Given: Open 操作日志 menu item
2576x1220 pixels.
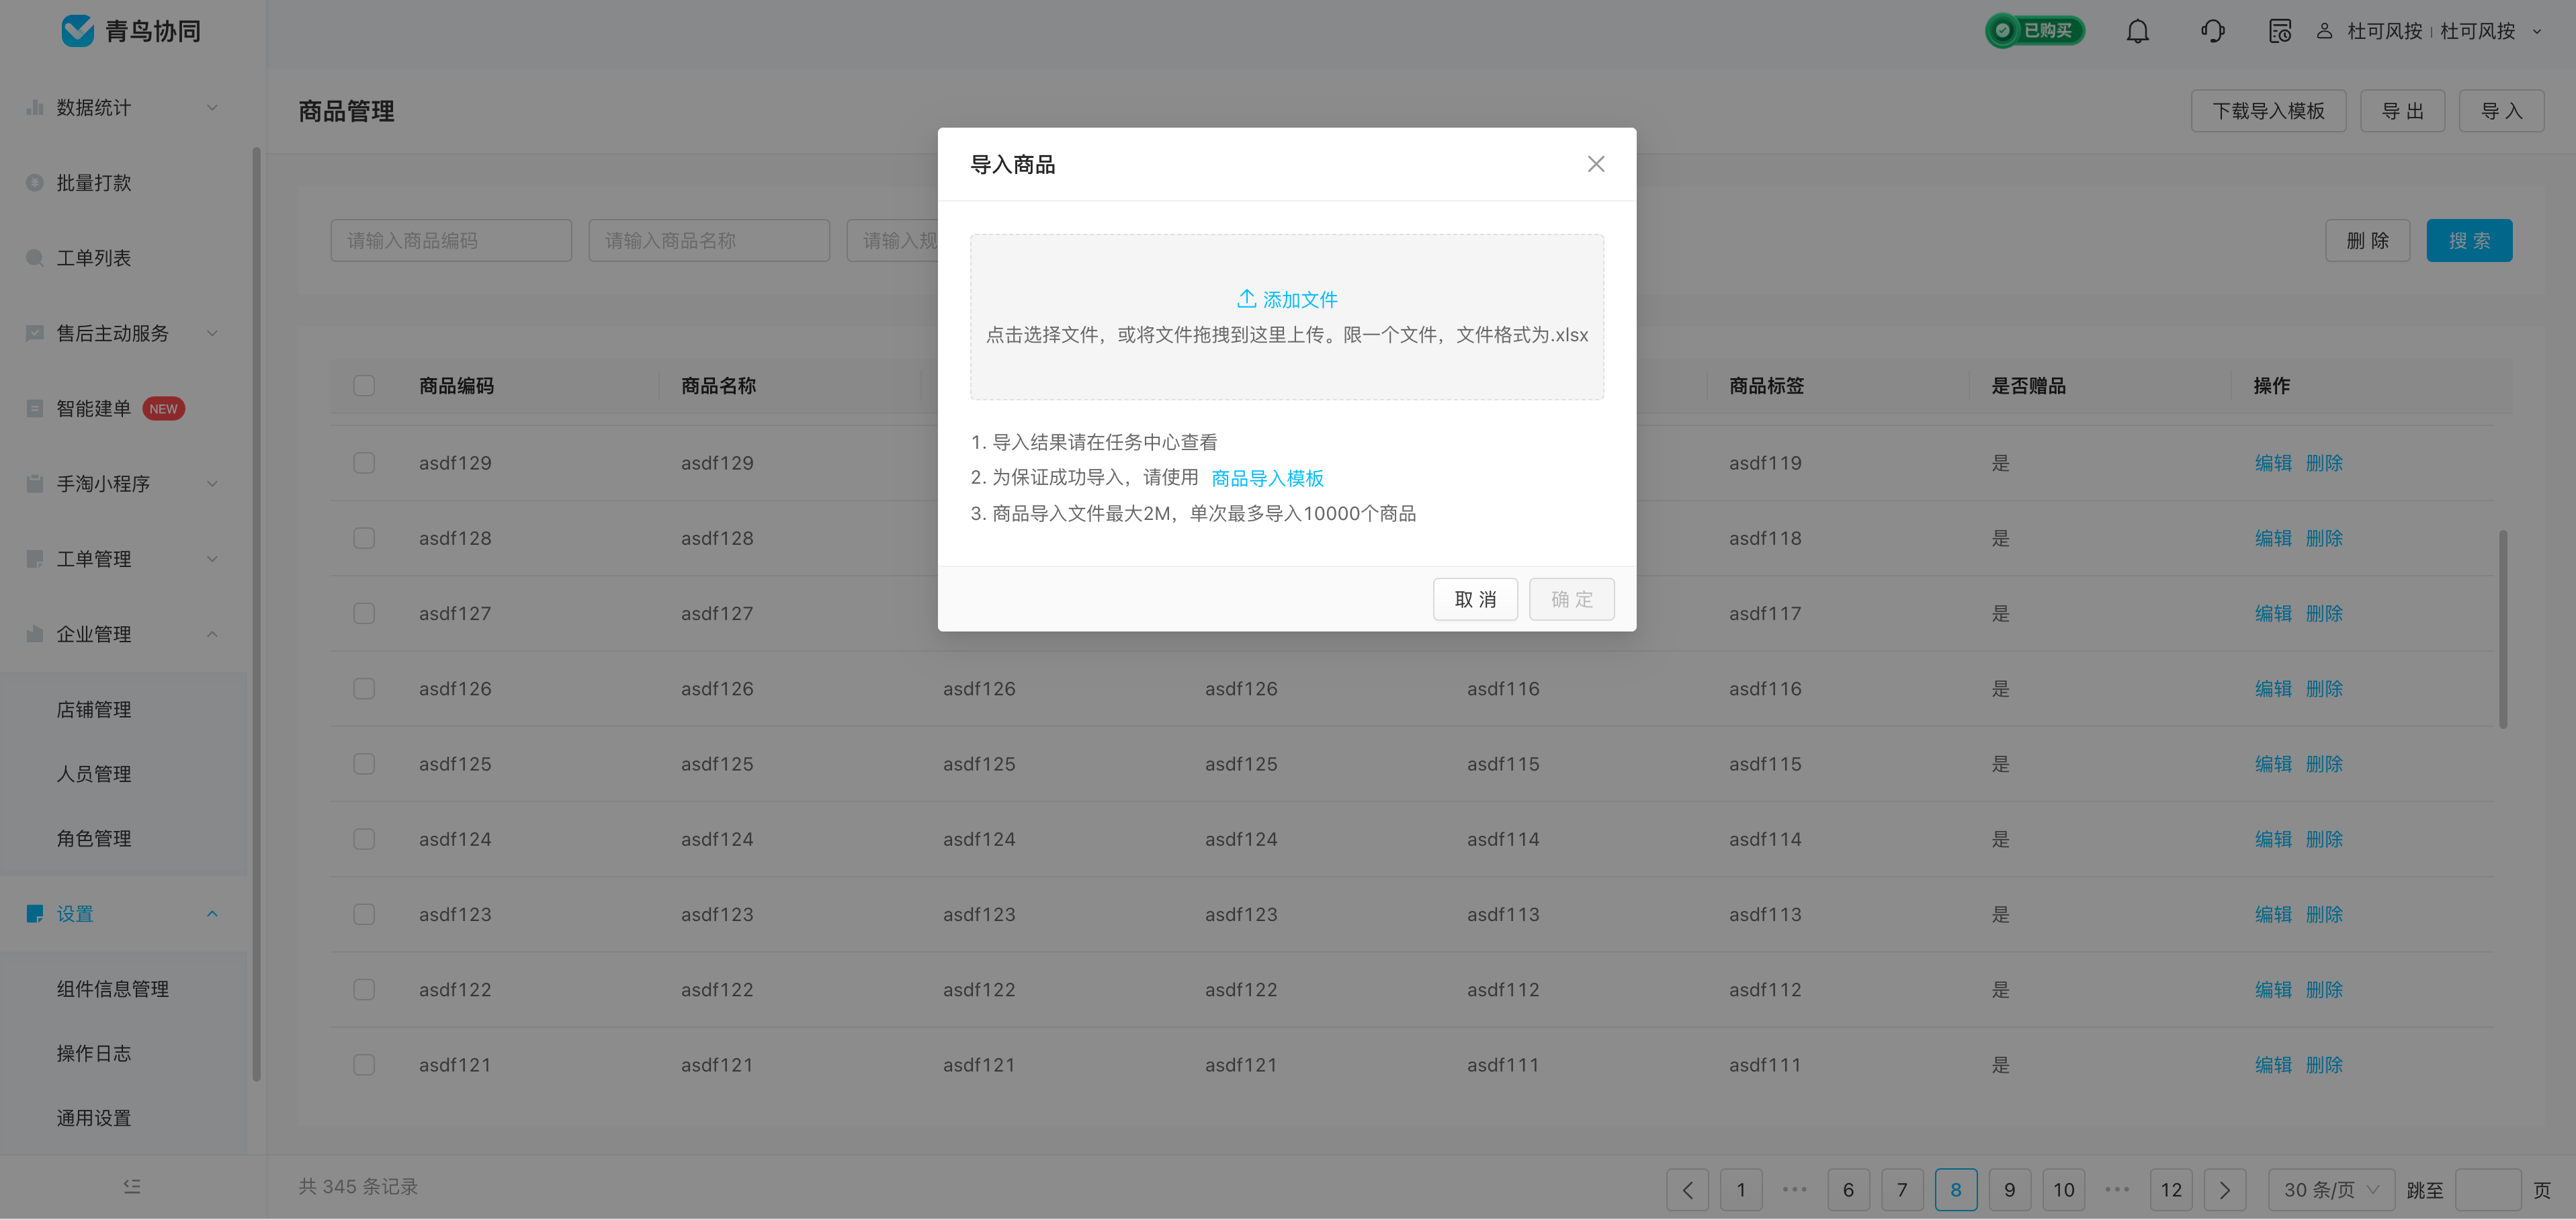Looking at the screenshot, I should click(94, 1053).
